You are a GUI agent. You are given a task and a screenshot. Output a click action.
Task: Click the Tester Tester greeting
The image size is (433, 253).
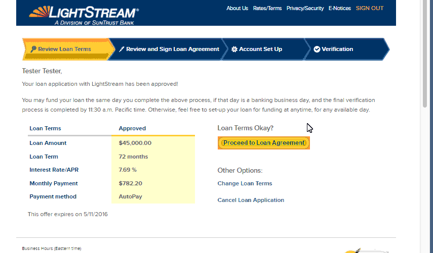point(42,71)
